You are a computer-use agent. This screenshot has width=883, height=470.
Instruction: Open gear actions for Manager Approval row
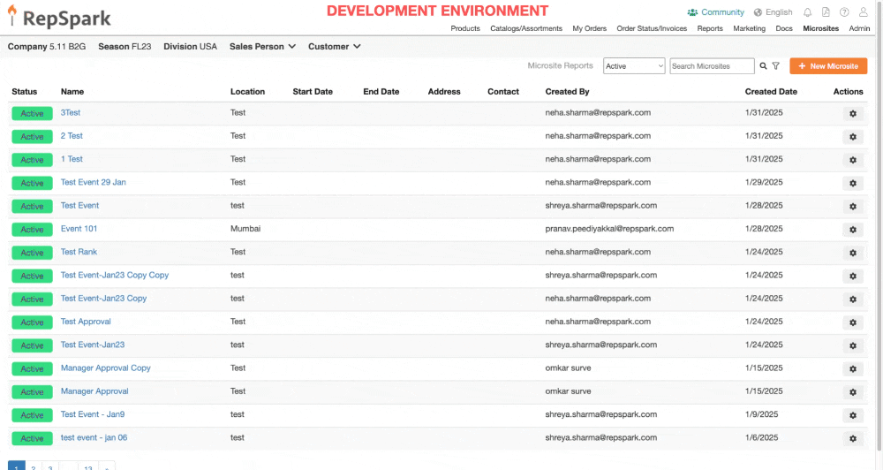pyautogui.click(x=853, y=391)
